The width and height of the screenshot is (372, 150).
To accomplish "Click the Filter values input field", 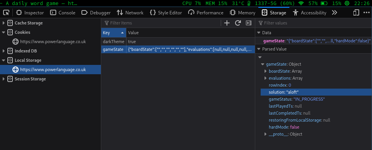I will click(x=314, y=23).
